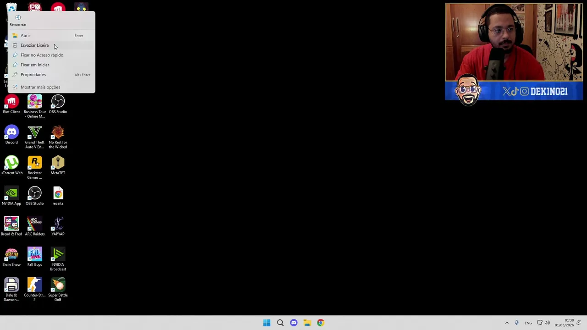Select No Rest for the Wicked icon
Viewport: 587px width, 330px height.
58,137
